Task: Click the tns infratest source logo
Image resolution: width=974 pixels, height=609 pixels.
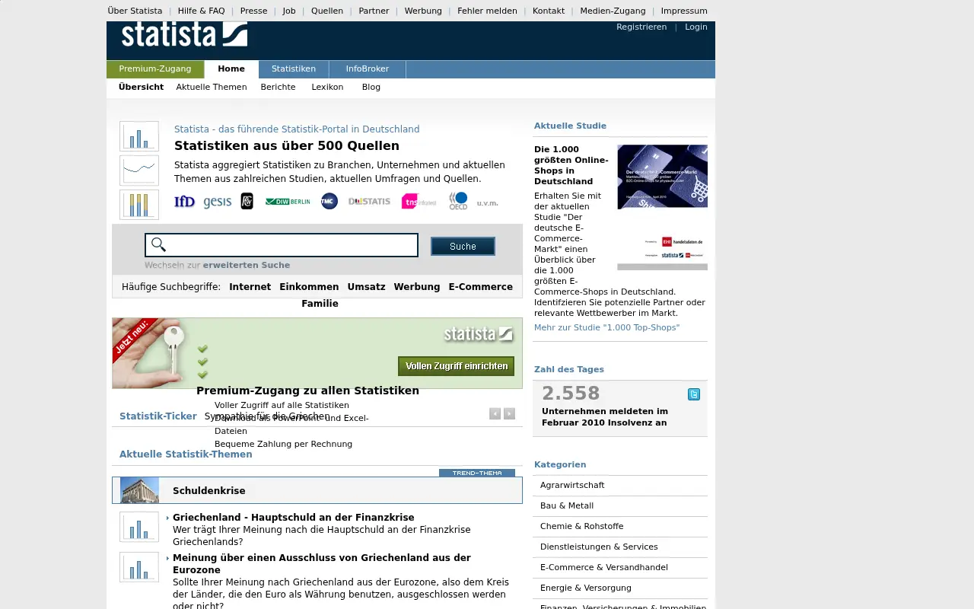Action: coord(419,201)
